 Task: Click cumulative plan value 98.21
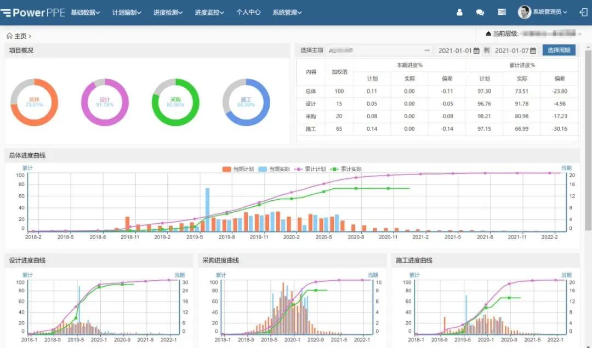coord(485,116)
